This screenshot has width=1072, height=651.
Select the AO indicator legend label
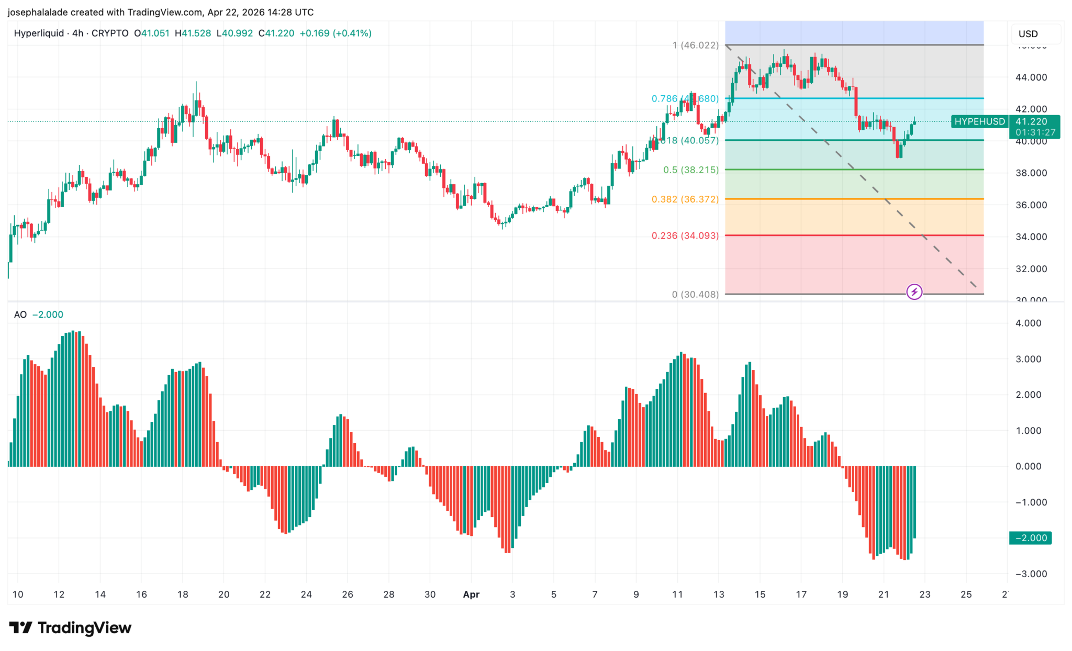point(20,315)
